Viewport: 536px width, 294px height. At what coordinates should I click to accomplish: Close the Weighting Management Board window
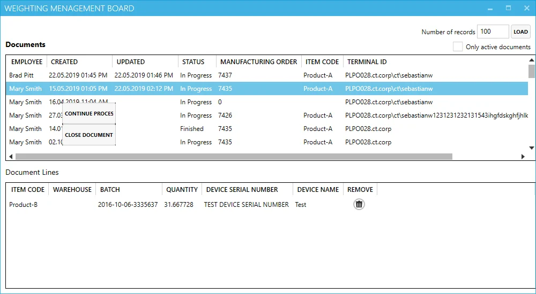coord(526,8)
